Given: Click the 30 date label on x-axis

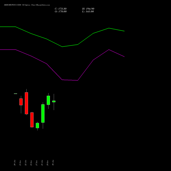Looking at the screenshot, I should click(x=53, y=163).
